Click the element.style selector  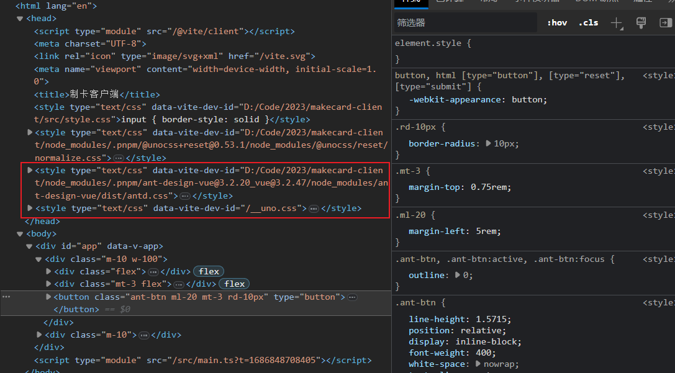[x=428, y=43]
